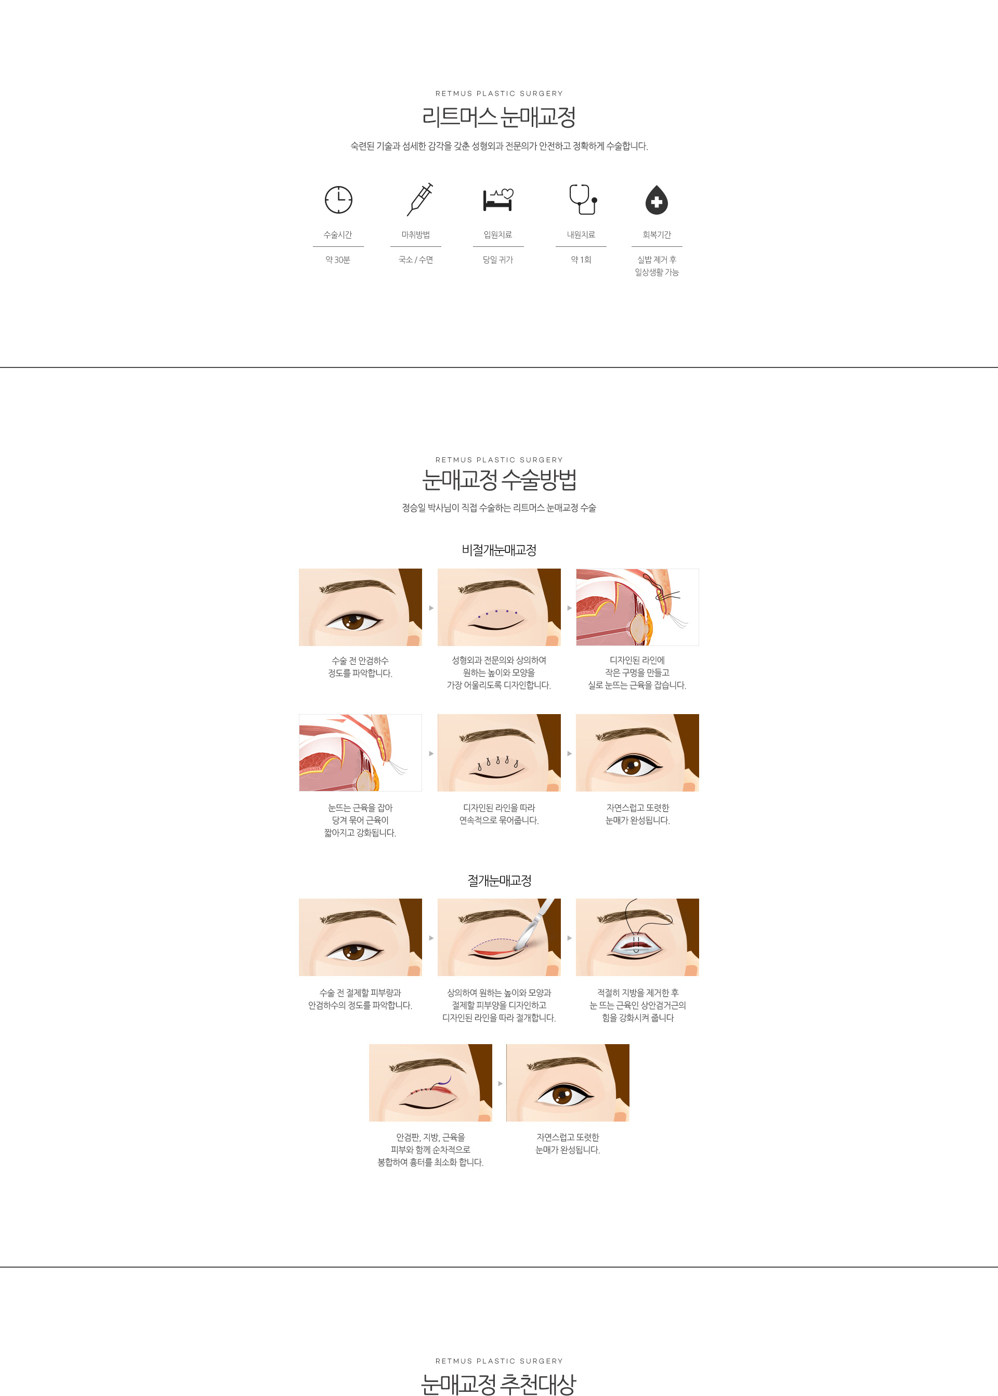Open the open-eyelid suture thread illustration
This screenshot has height=1396, width=998.
[x=637, y=937]
